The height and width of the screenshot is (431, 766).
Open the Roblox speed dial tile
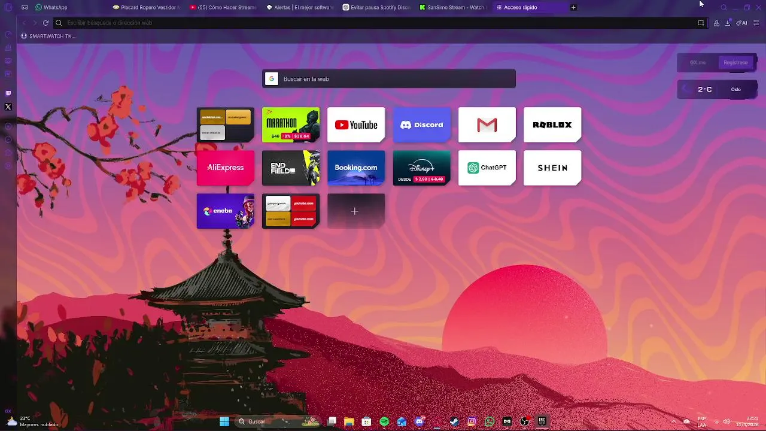pyautogui.click(x=552, y=125)
